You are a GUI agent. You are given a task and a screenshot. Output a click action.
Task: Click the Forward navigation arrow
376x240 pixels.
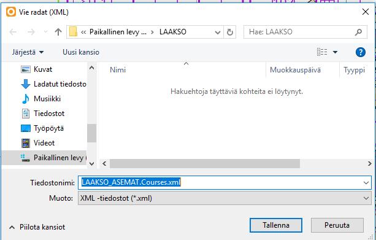pyautogui.click(x=31, y=32)
